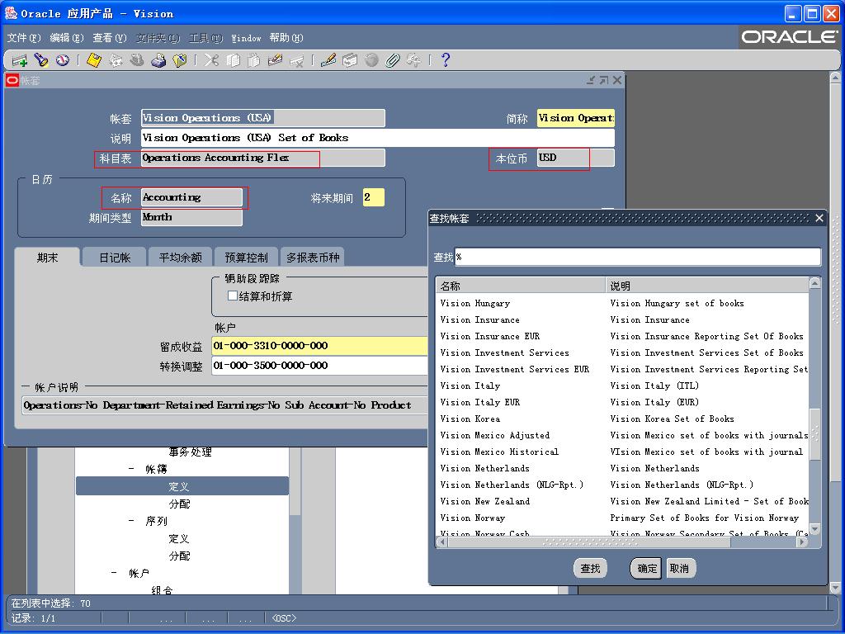
Task: Switch to the 平均余额 tab
Action: (180, 258)
